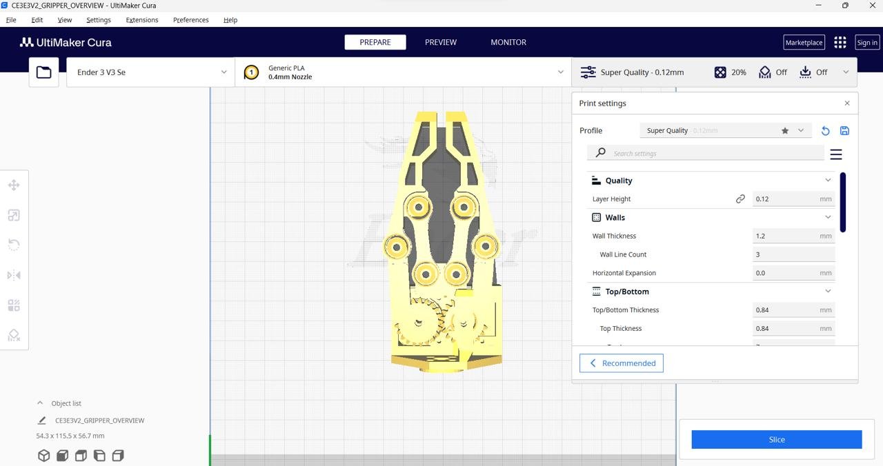Click the model dimensions 54.3 x 115.5 x 56.7 mm text

coord(70,436)
